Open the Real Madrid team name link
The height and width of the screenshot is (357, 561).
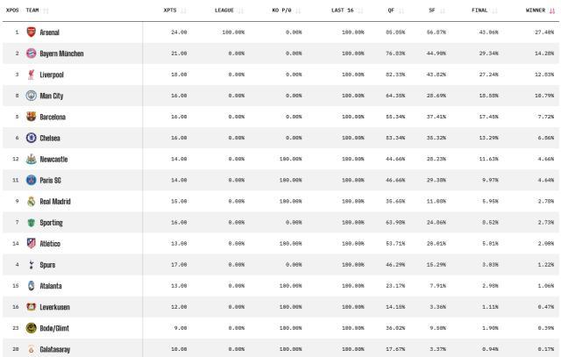click(56, 201)
